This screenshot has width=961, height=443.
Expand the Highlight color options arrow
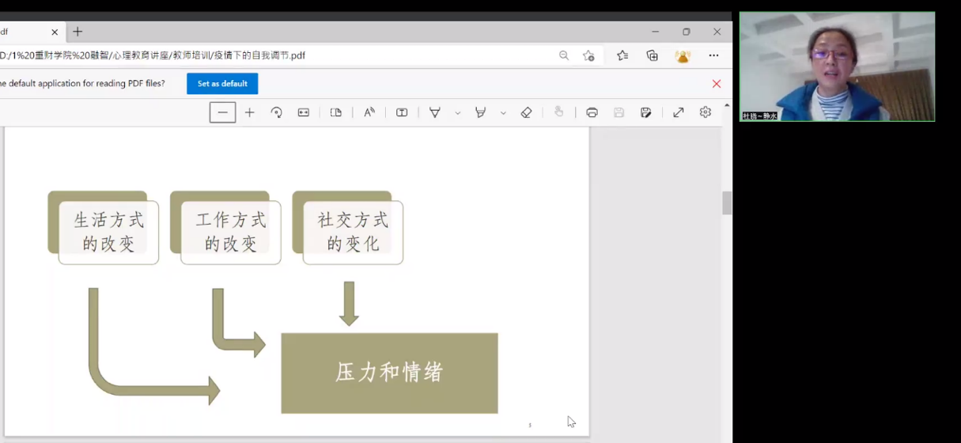(x=503, y=113)
